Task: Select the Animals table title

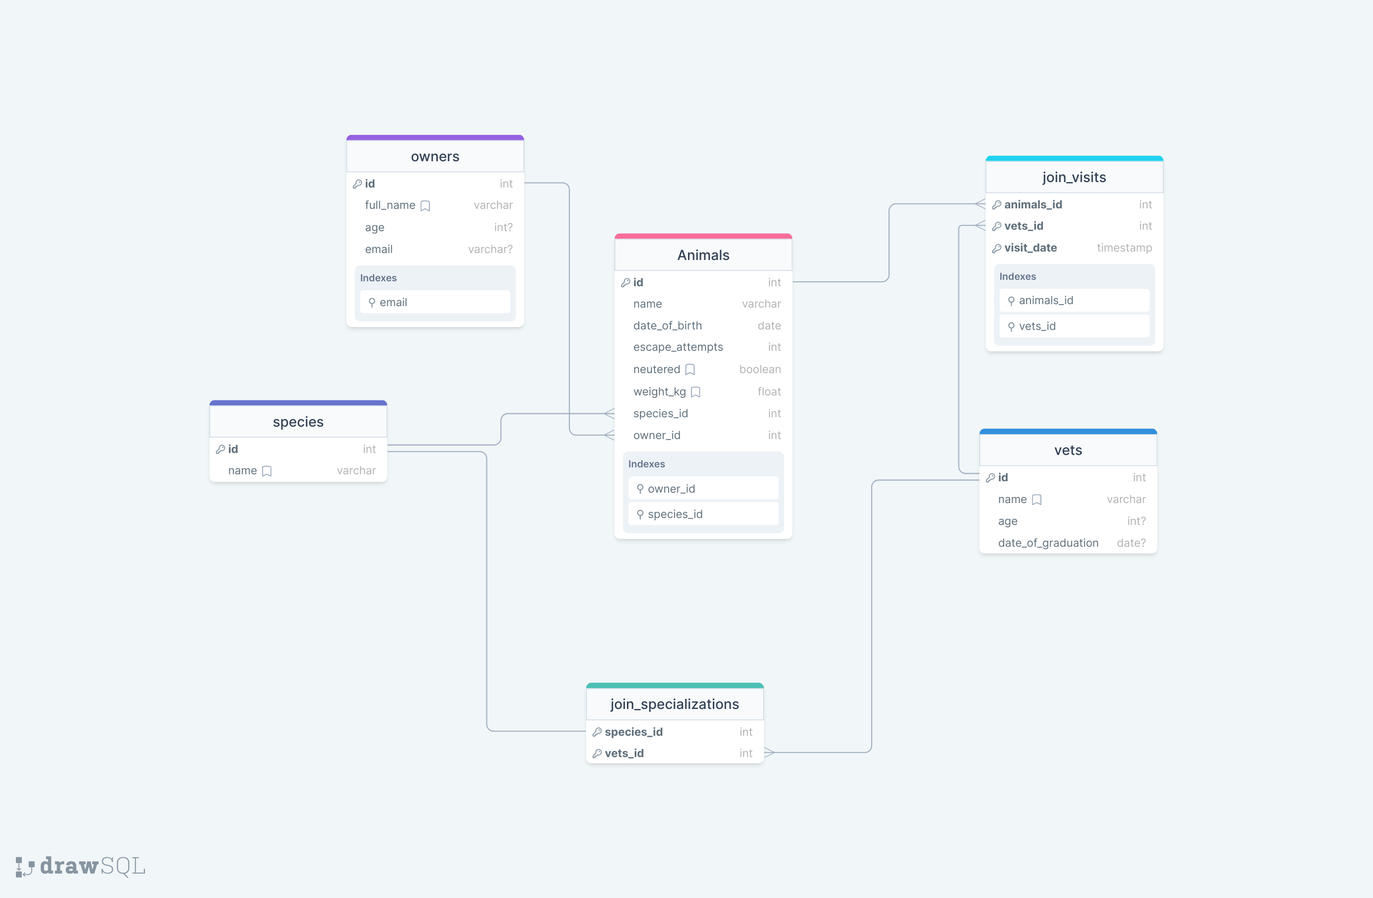Action: [x=703, y=255]
